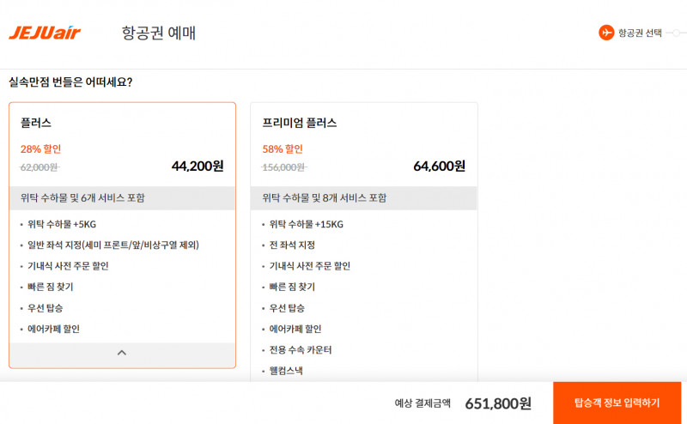Select the 플러스 bundle card title
Image resolution: width=687 pixels, height=424 pixels.
pos(35,123)
